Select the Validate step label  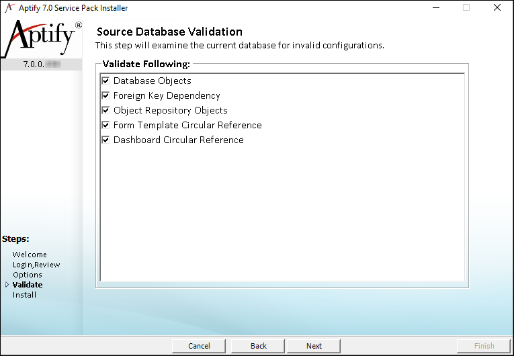[28, 285]
